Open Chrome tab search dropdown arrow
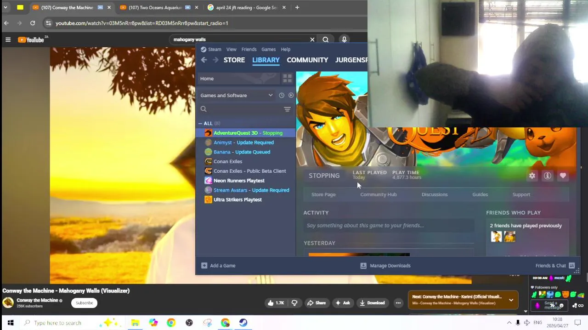This screenshot has height=330, width=588. pyautogui.click(x=6, y=7)
